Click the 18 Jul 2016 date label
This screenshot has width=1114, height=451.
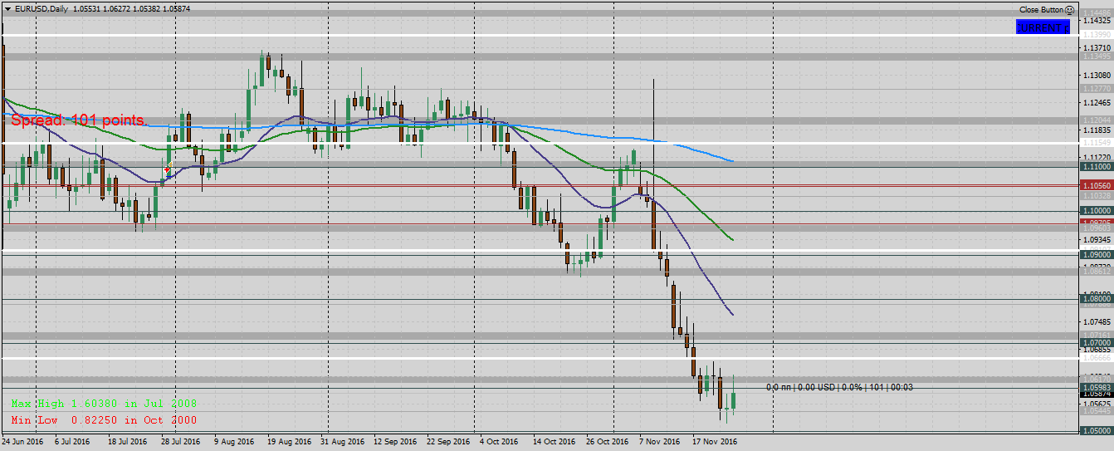[x=126, y=442]
